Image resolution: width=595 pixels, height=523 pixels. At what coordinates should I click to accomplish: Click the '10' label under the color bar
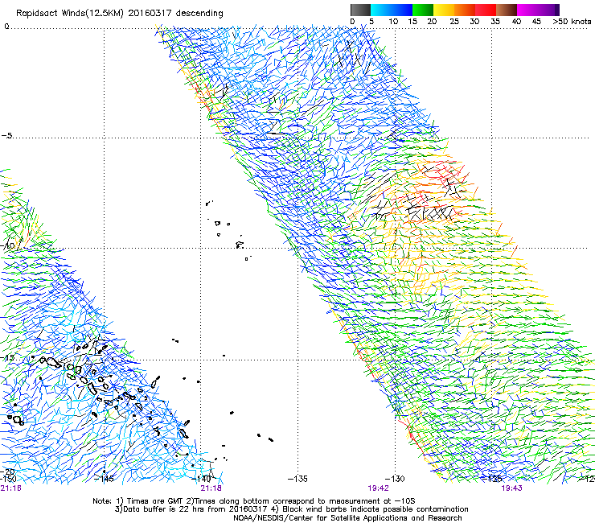click(393, 22)
